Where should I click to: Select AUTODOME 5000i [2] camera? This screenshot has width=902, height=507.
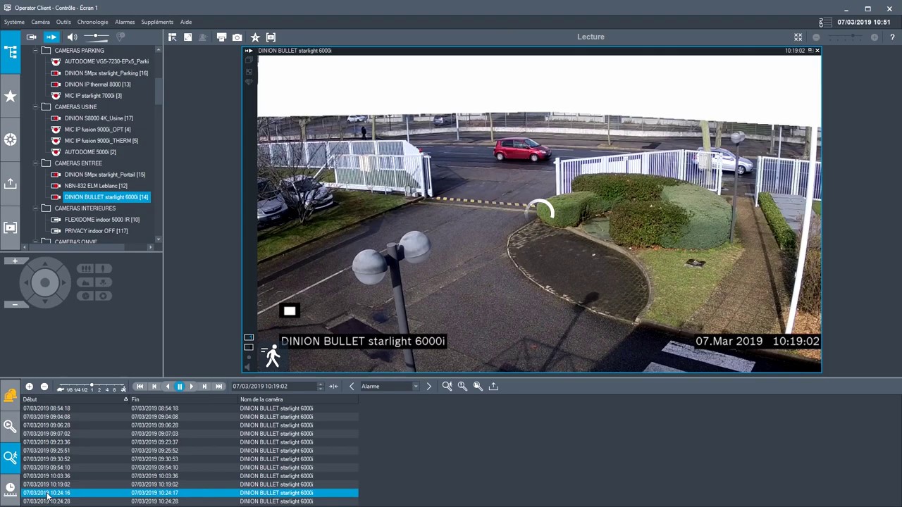tap(90, 152)
